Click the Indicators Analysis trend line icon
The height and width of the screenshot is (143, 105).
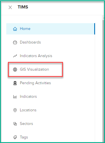(x=15, y=56)
